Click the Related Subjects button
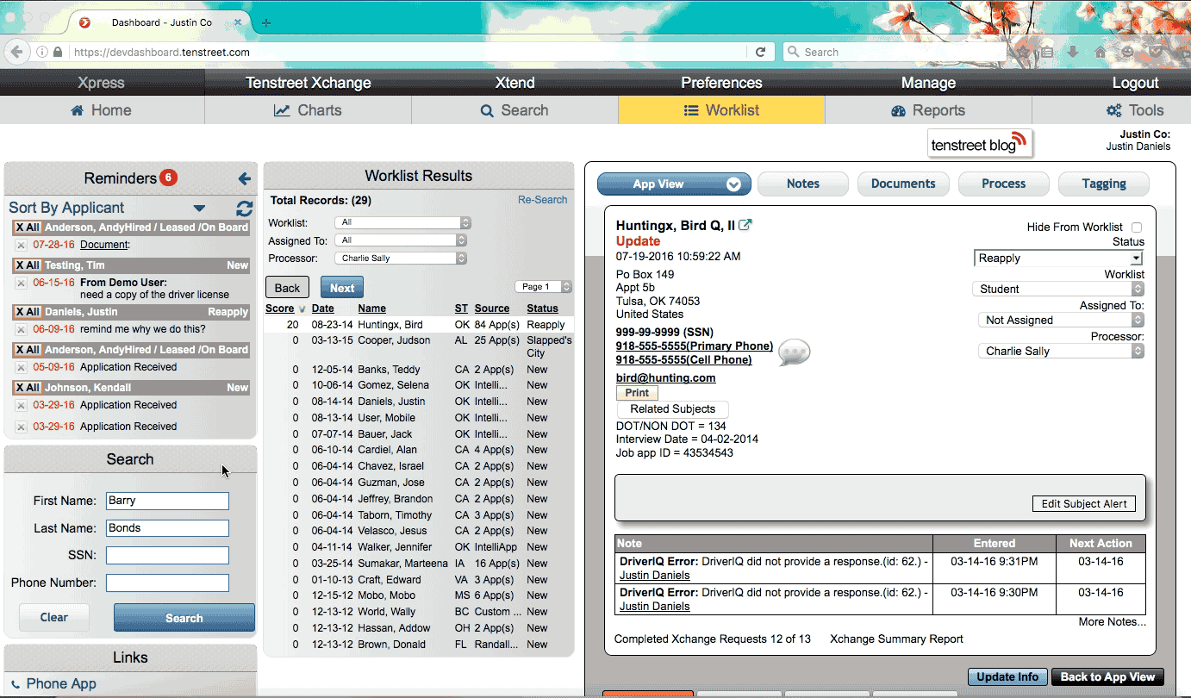 point(672,409)
